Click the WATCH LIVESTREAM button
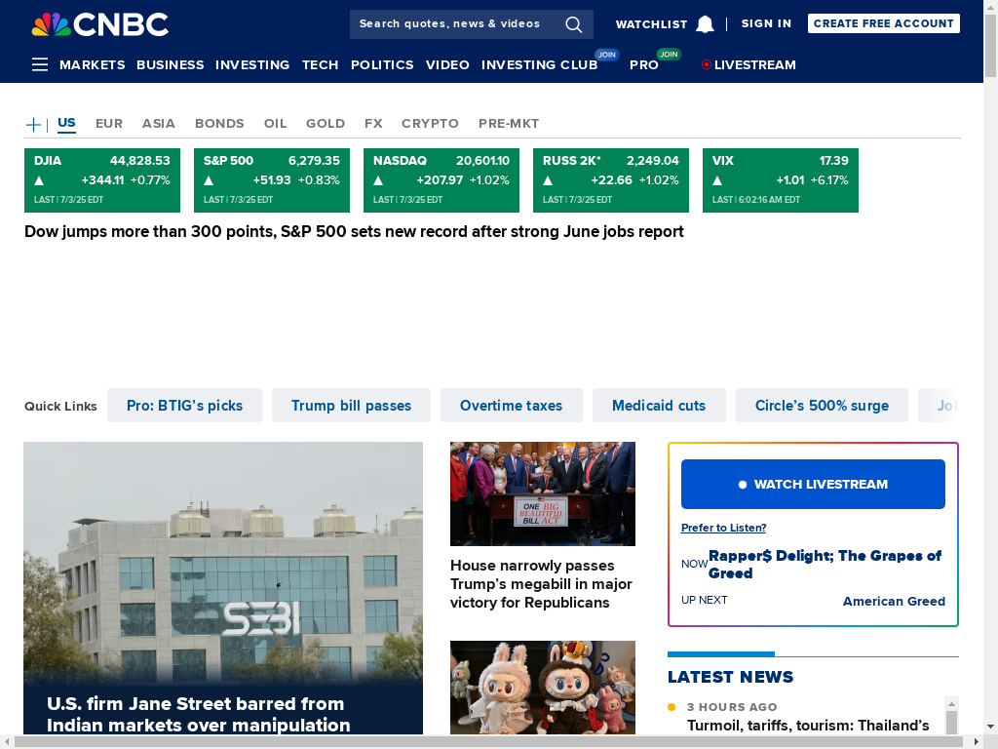The image size is (998, 749). (813, 484)
